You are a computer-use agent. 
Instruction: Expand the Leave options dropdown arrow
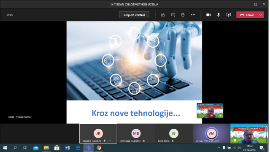pos(261,15)
